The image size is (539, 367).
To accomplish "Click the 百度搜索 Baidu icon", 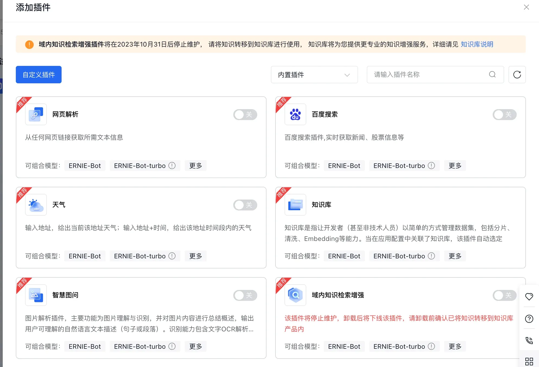I will [295, 114].
